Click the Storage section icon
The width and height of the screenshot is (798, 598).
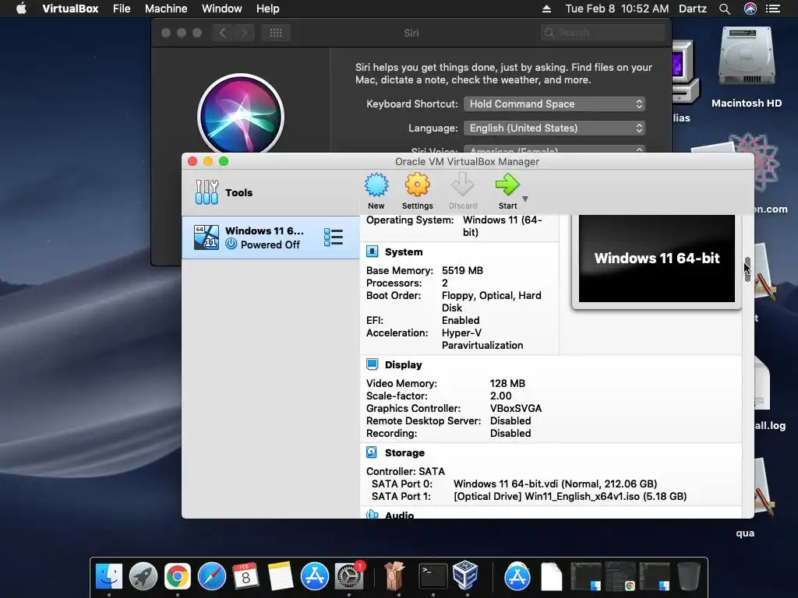[372, 452]
